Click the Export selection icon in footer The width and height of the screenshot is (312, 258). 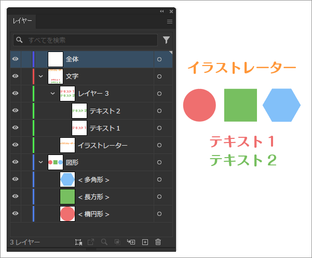pos(91,242)
